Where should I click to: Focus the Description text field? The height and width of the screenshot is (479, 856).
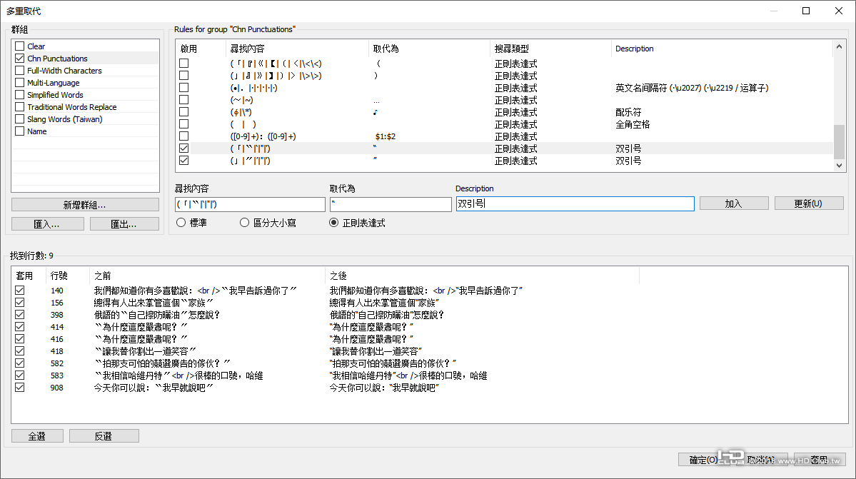575,203
